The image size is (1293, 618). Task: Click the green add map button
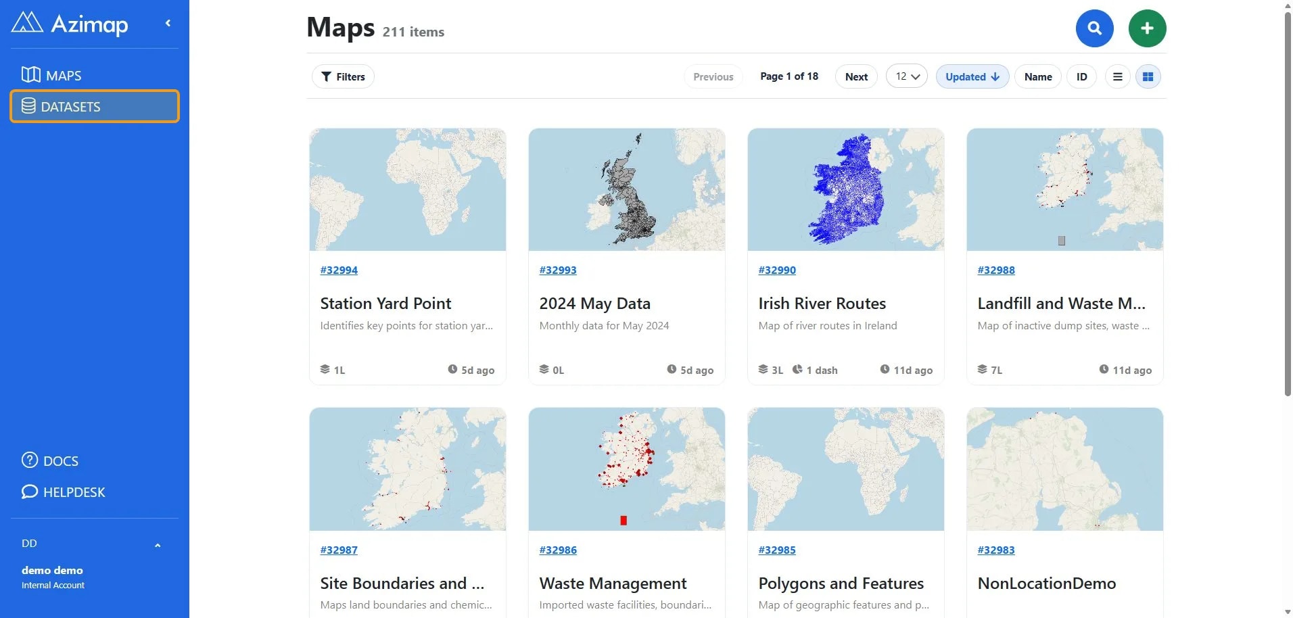(1147, 28)
